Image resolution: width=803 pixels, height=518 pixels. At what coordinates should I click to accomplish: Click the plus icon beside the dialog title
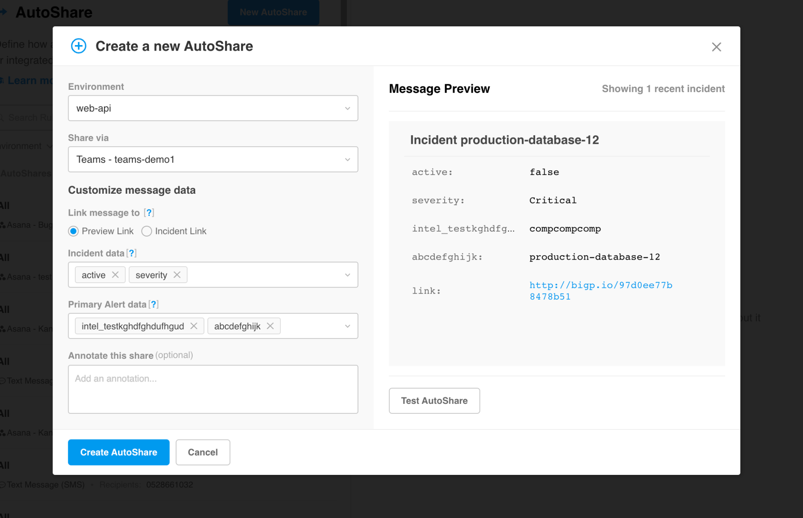tap(78, 46)
